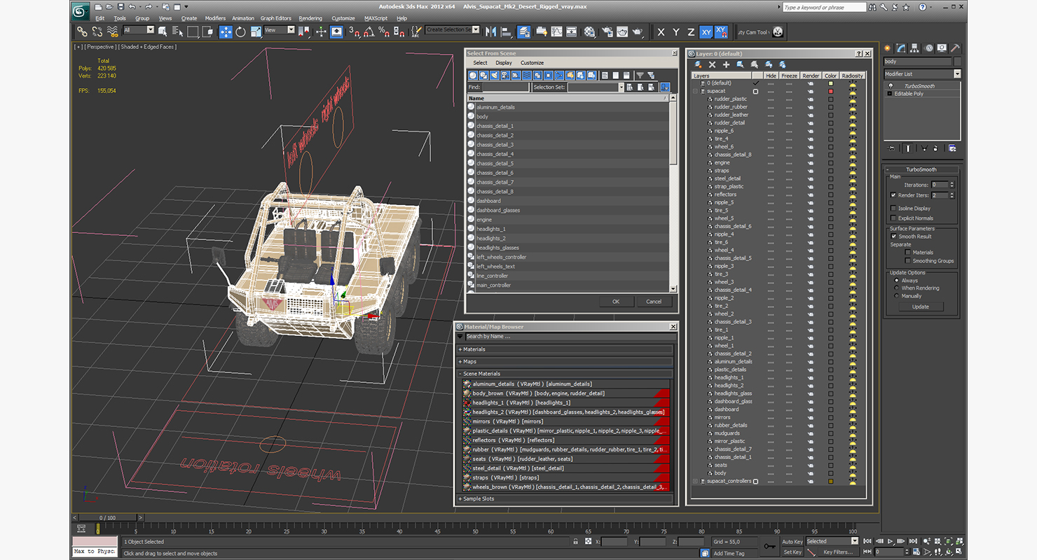1037x560 pixels.
Task: Open the Motion tab in command panel
Action: (x=928, y=48)
